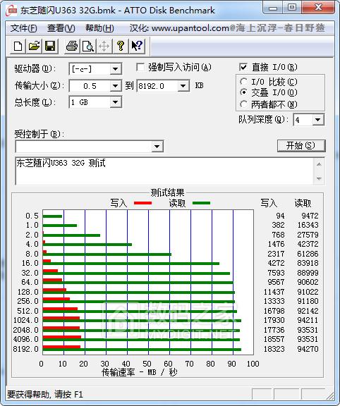This screenshot has height=406, width=340.
Task: Toggle the 直接 I/O checkbox
Action: pyautogui.click(x=243, y=68)
